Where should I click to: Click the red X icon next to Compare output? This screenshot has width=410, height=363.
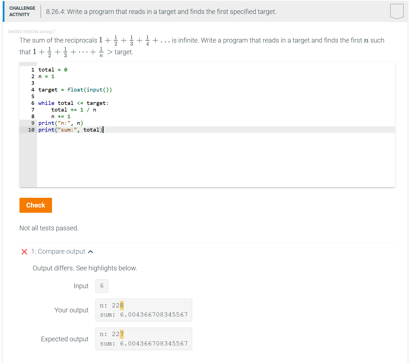pos(24,251)
